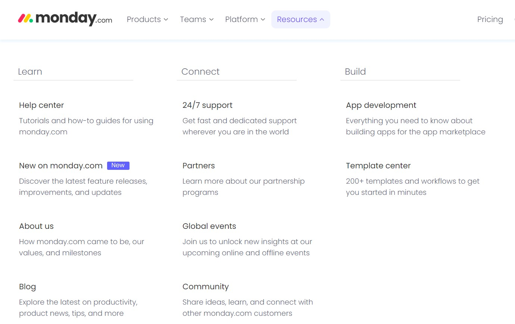Click '200+ templates and workflows' text
The image size is (515, 324).
click(x=413, y=187)
